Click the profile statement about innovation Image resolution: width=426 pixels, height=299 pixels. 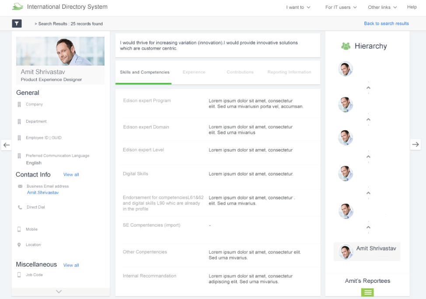(x=209, y=45)
